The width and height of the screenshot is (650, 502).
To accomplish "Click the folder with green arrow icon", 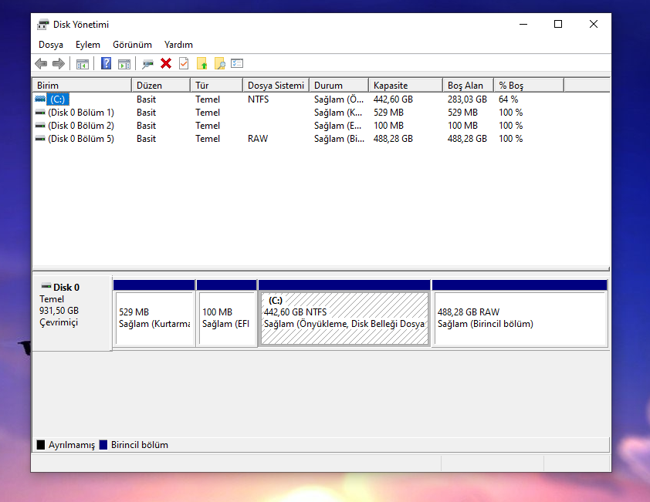I will coord(202,63).
